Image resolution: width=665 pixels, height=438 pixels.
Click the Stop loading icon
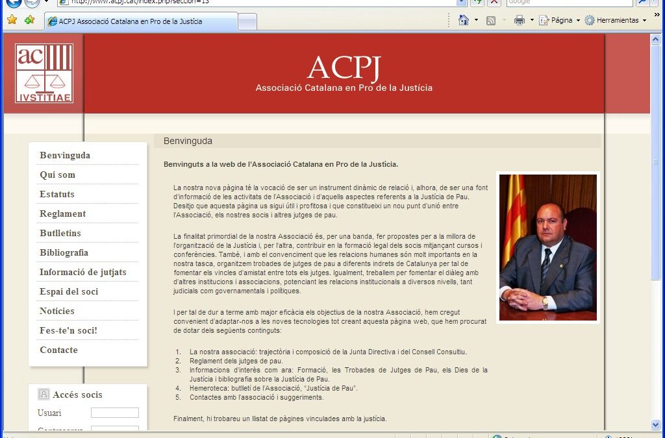click(x=494, y=2)
